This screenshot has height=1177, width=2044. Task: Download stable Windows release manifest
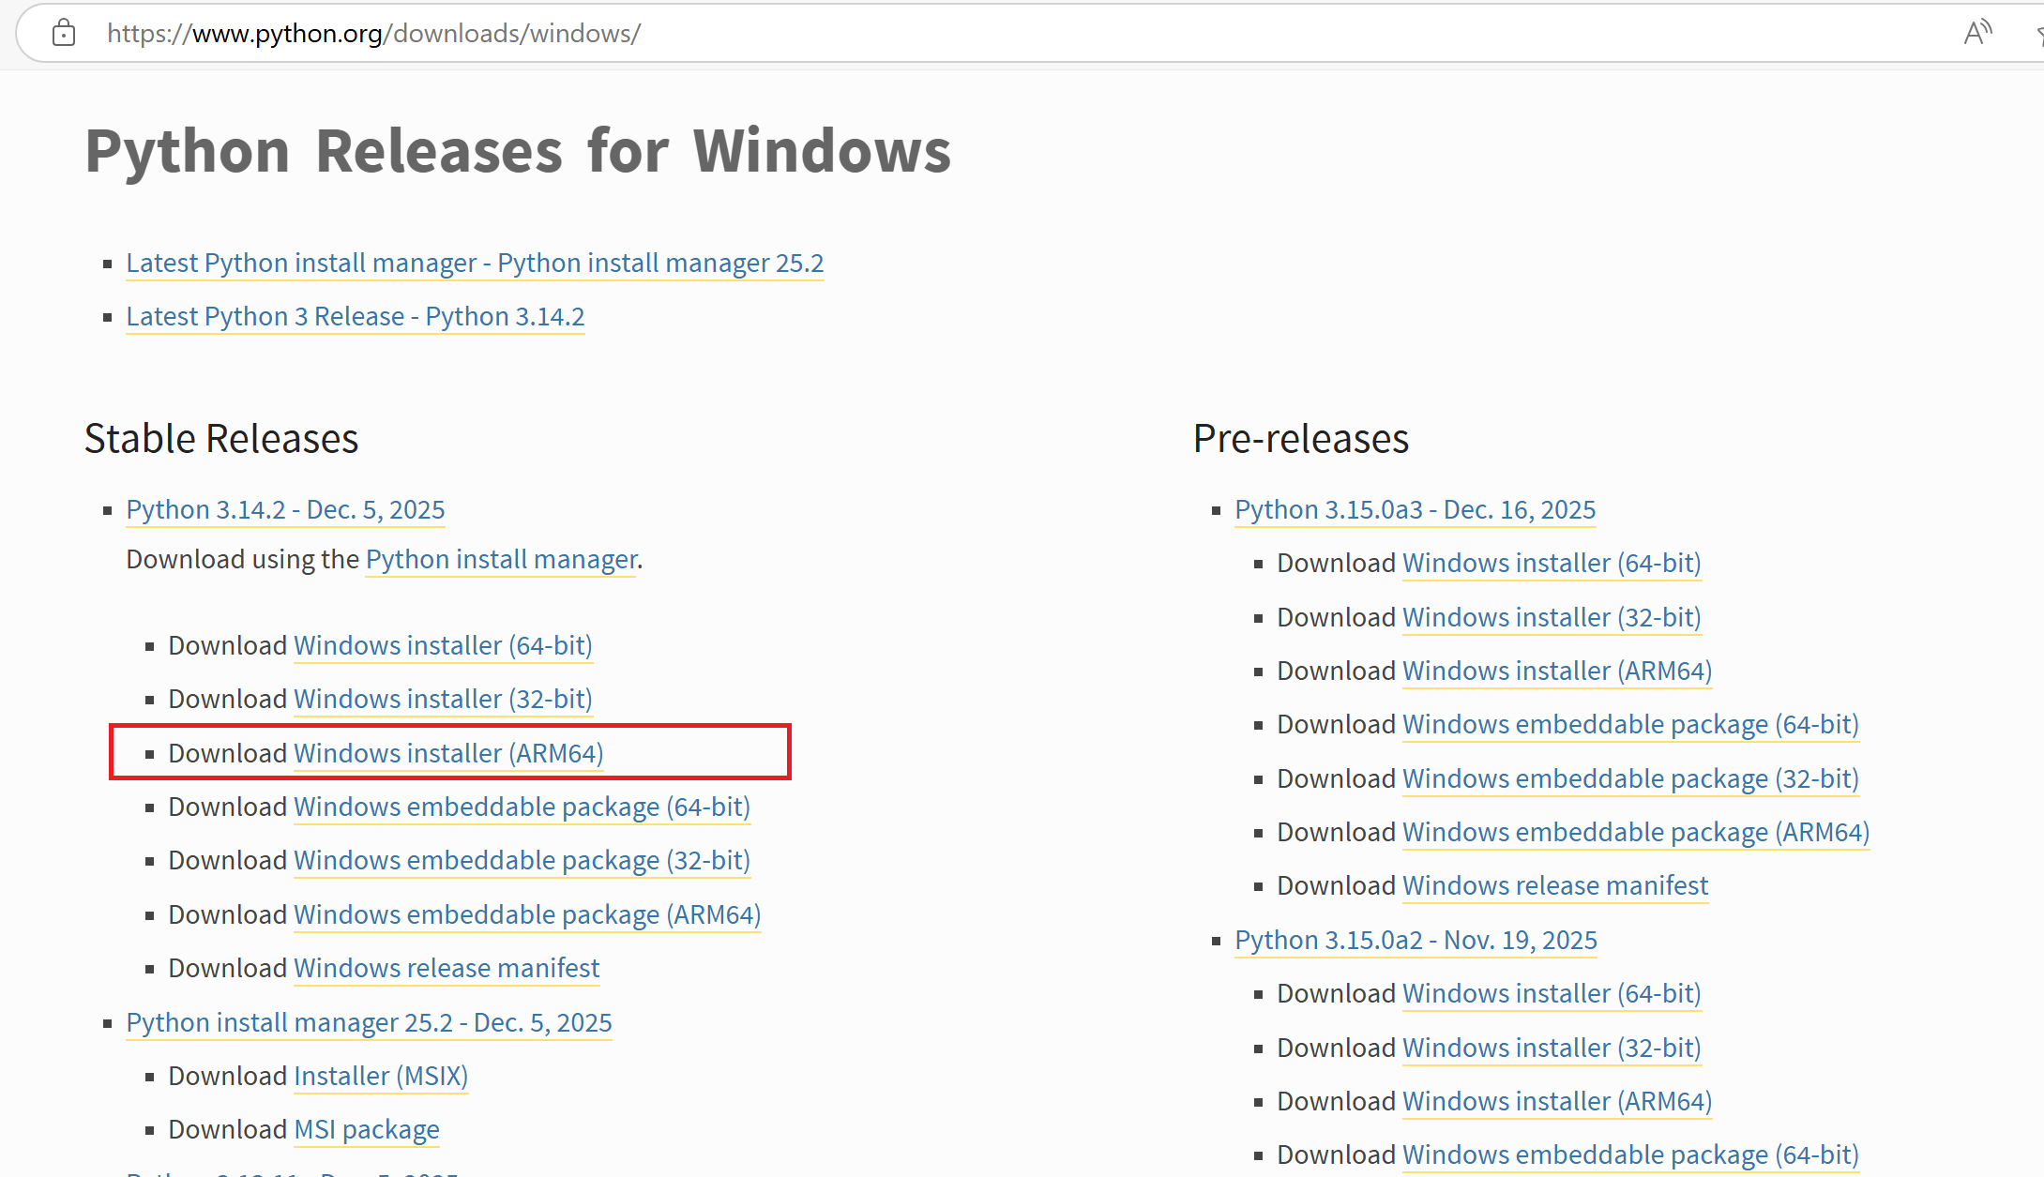[447, 968]
